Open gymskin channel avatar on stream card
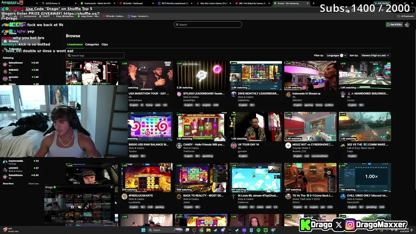 tap(234, 145)
